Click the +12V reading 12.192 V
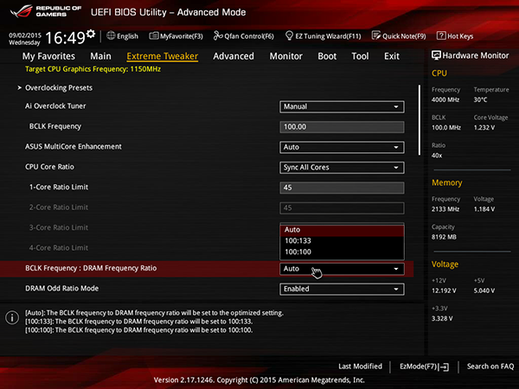This screenshot has width=519, height=389. (x=444, y=290)
